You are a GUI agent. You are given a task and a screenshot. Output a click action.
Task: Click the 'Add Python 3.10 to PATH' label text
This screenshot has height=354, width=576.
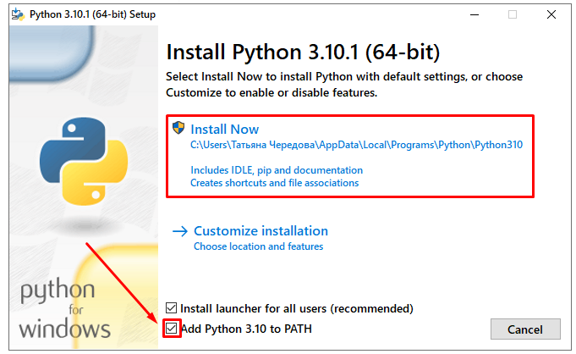(246, 328)
